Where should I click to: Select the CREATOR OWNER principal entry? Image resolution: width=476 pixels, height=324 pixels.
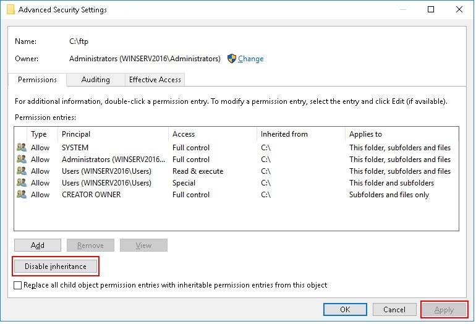91,195
